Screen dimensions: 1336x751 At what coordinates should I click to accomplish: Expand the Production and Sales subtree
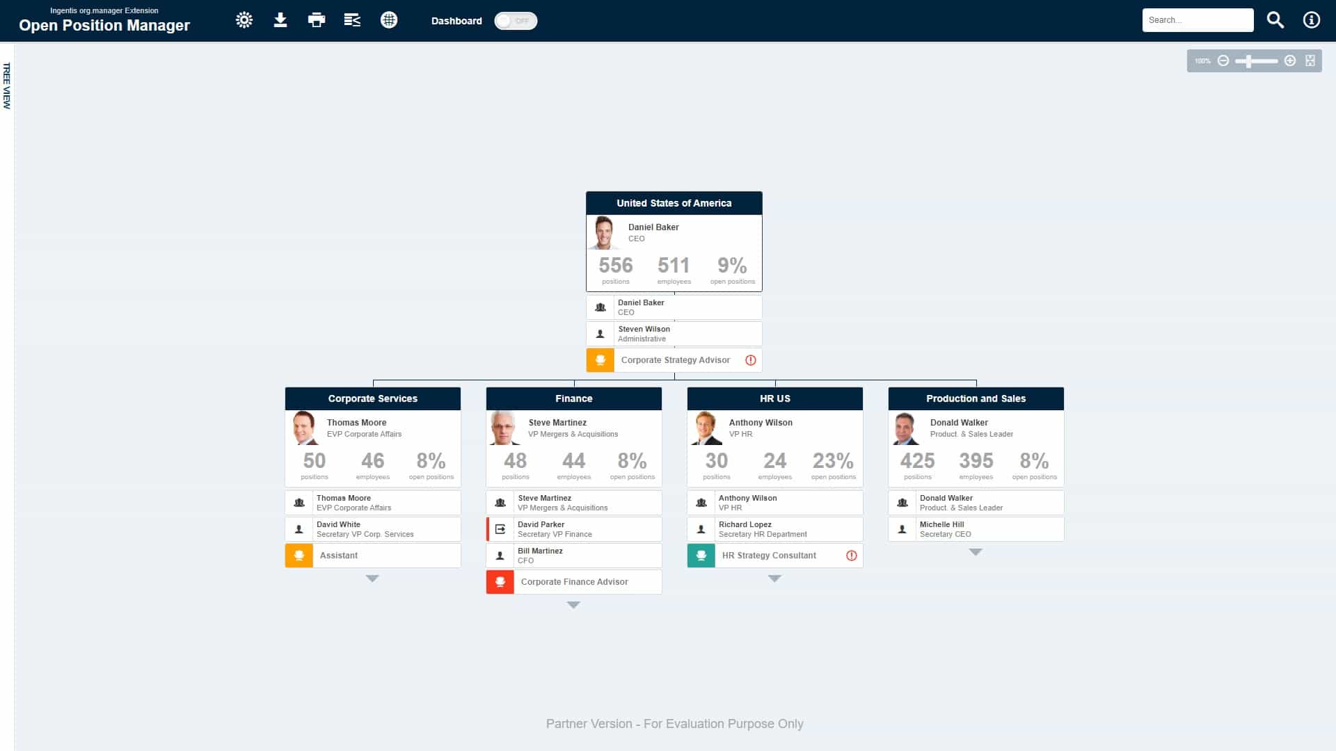click(976, 552)
